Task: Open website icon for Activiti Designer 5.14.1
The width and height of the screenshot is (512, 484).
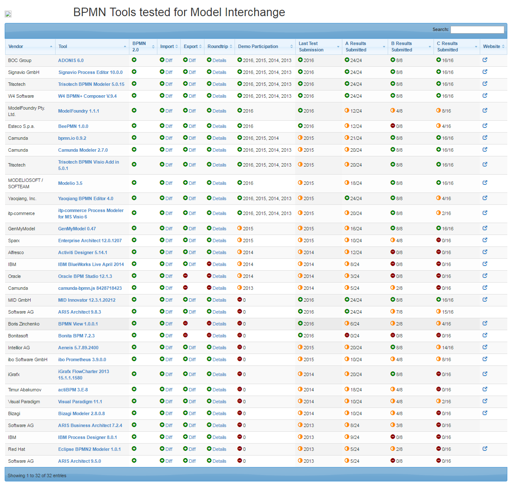Action: 485,252
